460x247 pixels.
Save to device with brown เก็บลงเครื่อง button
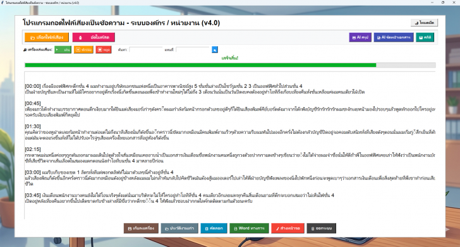click(141, 228)
